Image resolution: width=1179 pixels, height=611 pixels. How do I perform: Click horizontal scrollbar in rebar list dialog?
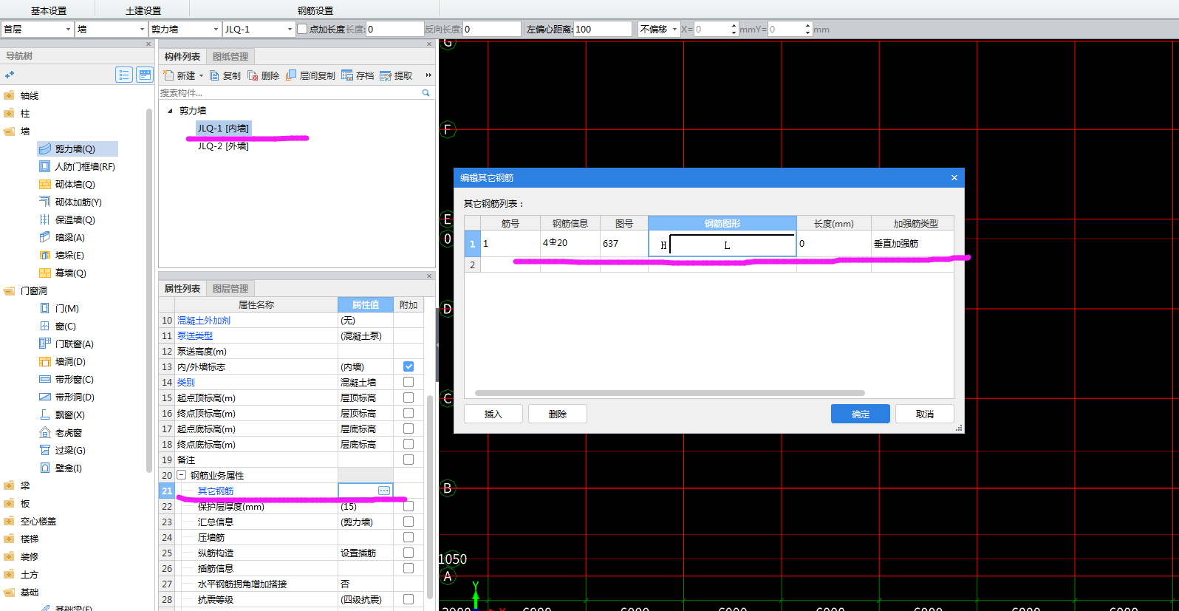[669, 393]
